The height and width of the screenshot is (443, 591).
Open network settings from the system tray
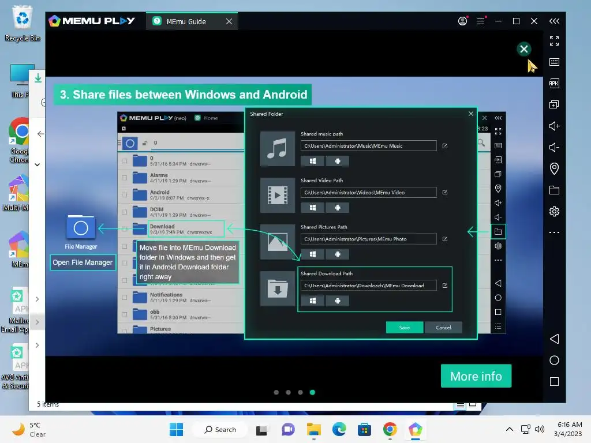(x=525, y=429)
